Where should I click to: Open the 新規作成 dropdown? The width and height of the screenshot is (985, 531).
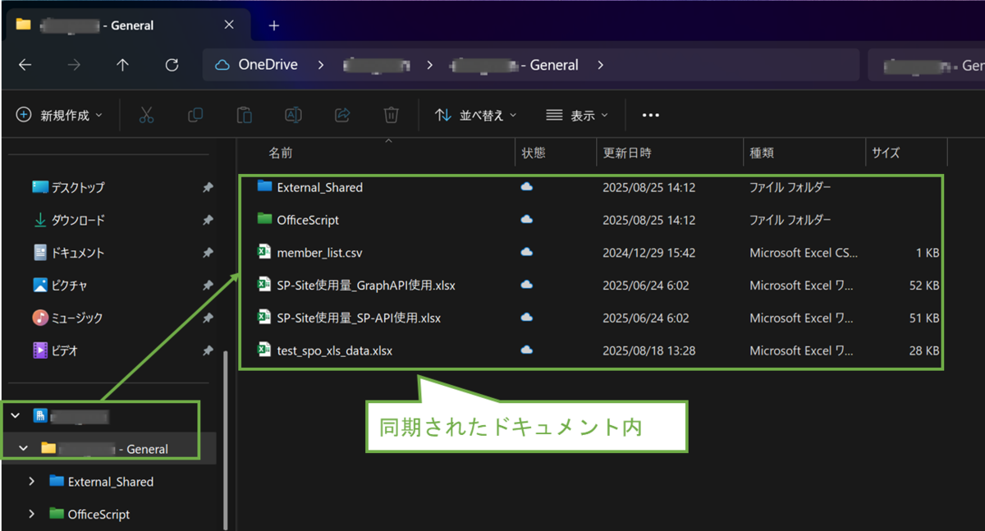(x=59, y=116)
